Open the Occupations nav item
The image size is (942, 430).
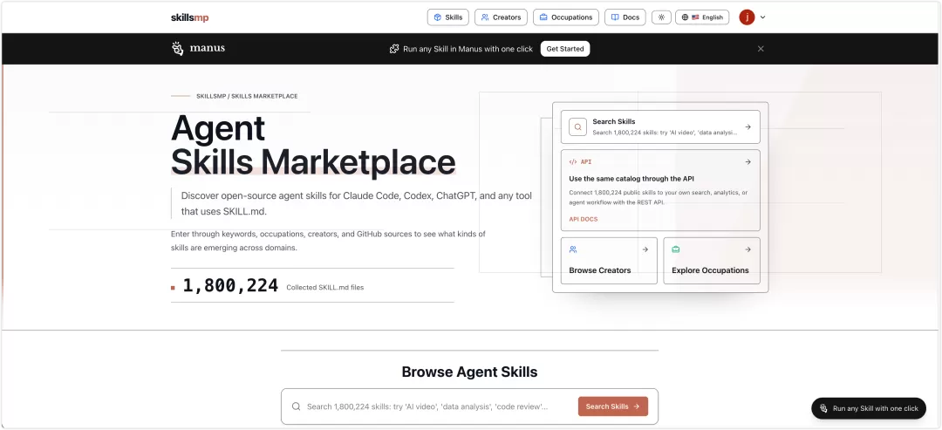[566, 17]
